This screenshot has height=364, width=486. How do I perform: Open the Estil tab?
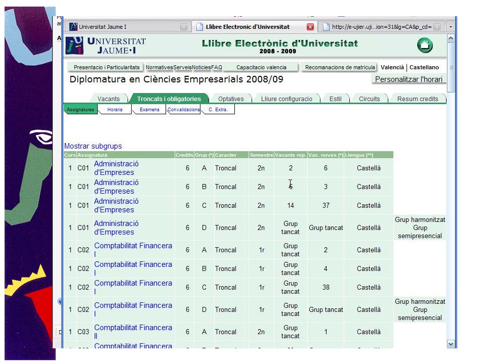tap(335, 99)
